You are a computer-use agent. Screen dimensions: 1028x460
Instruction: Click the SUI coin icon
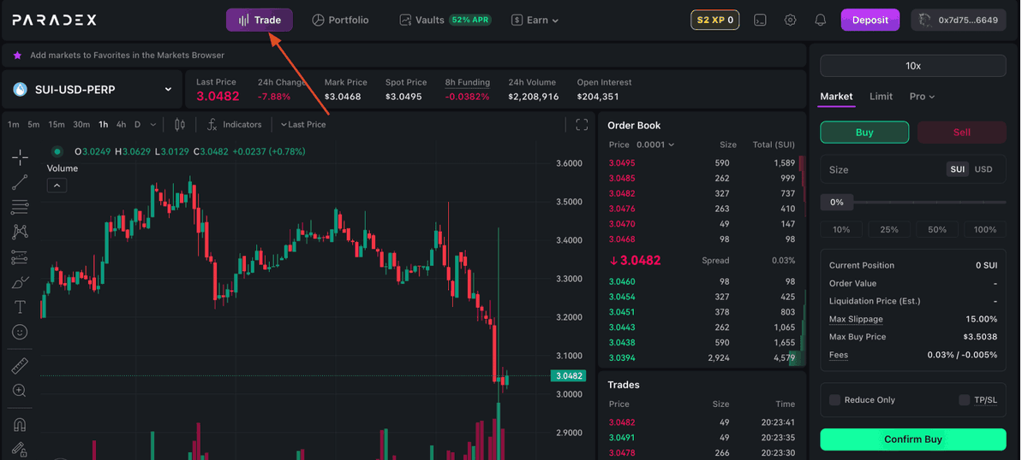[21, 89]
